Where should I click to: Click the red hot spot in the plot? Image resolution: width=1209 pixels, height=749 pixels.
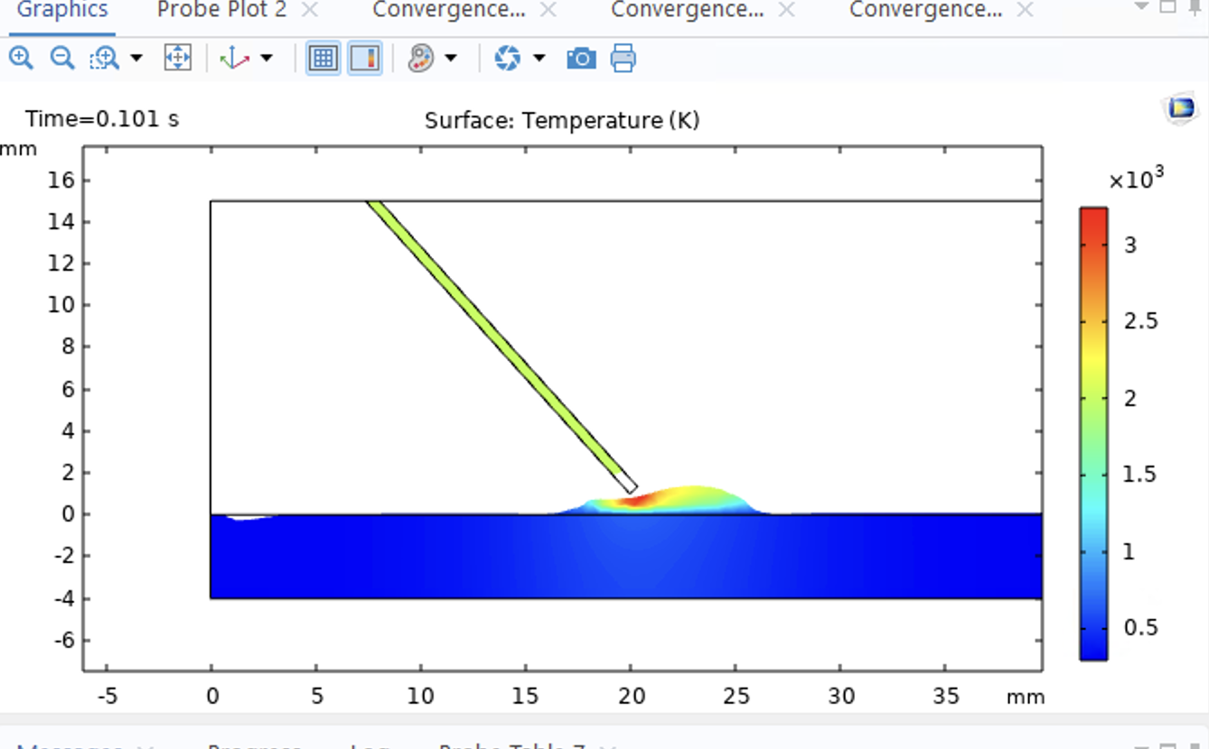coord(635,499)
